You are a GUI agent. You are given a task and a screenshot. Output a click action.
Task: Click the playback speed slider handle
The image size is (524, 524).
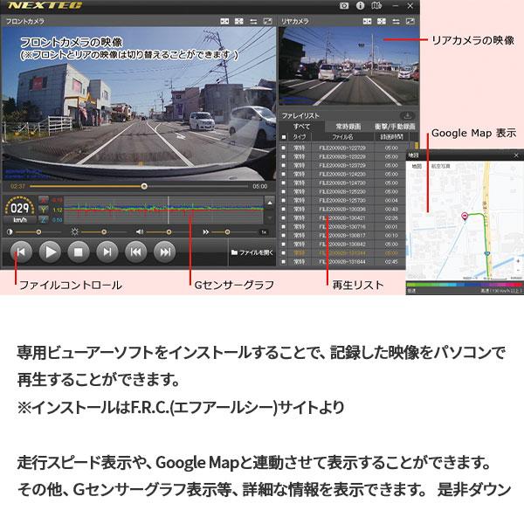(x=227, y=232)
